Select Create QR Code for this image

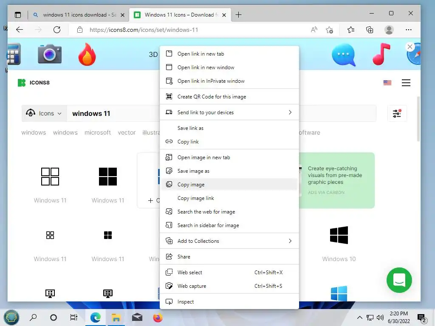[229, 96]
